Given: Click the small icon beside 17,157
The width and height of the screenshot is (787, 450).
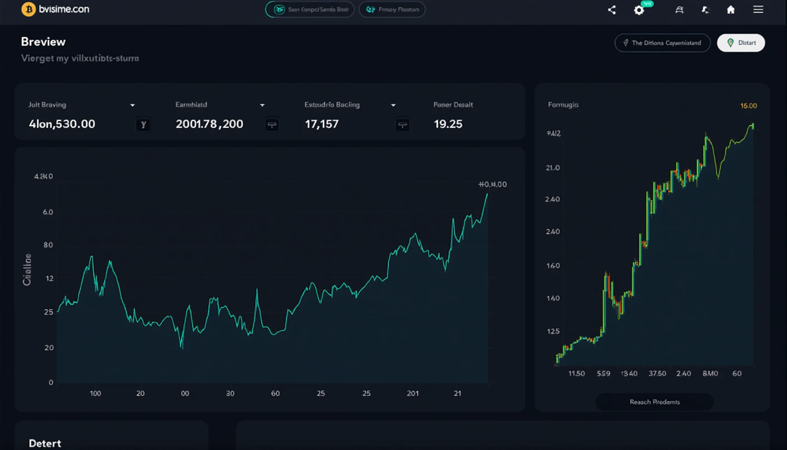Looking at the screenshot, I should point(402,125).
